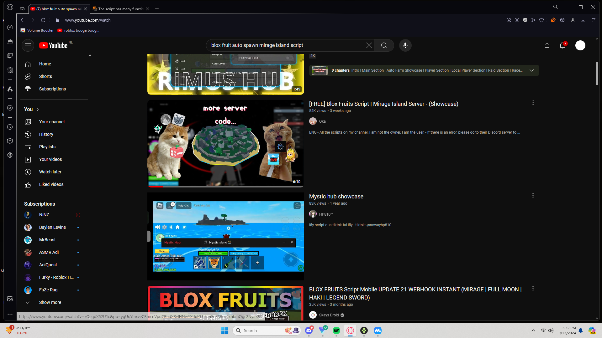The height and width of the screenshot is (338, 602).
Task: Click the Windows taskbar Search box
Action: [x=267, y=330]
